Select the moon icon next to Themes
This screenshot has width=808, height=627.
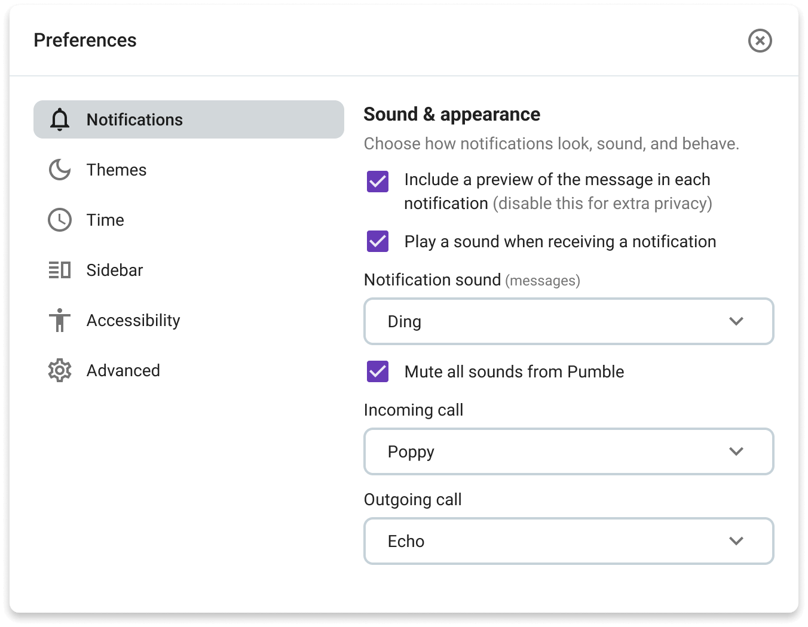(59, 170)
